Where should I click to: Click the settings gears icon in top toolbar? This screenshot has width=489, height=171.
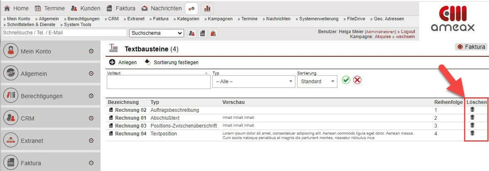(191, 8)
